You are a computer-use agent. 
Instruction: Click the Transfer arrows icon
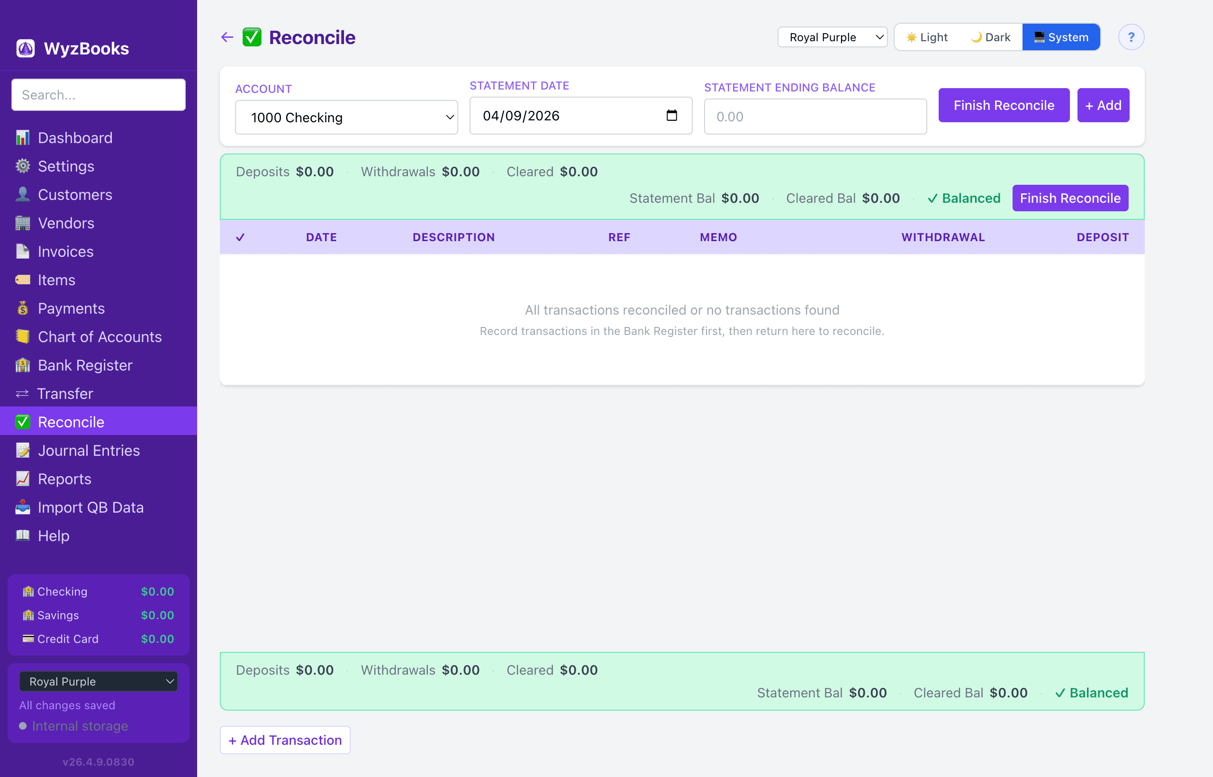(22, 394)
